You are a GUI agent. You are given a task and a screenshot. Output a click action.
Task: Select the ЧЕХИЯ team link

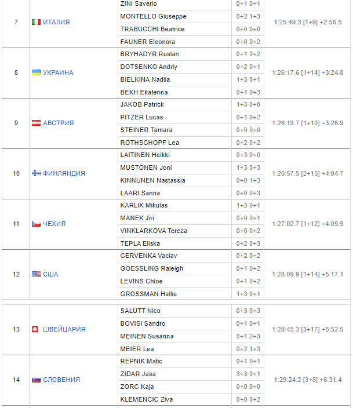pos(54,224)
